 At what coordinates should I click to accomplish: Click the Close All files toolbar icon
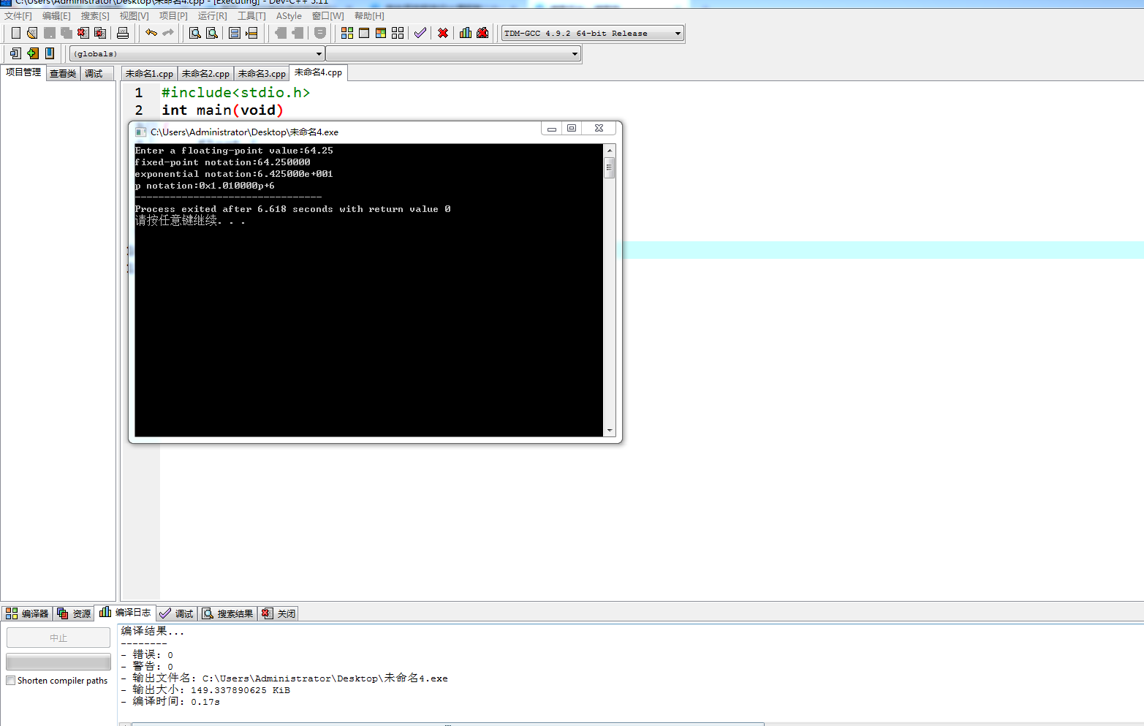tap(100, 33)
